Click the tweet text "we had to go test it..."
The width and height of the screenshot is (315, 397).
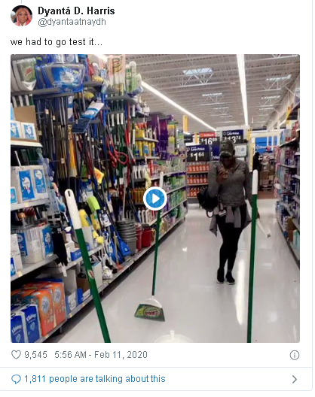click(57, 42)
